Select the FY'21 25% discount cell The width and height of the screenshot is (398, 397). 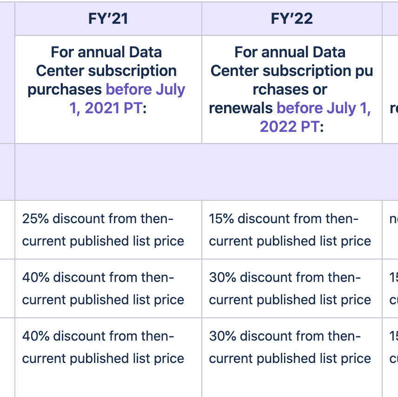pyautogui.click(x=108, y=230)
